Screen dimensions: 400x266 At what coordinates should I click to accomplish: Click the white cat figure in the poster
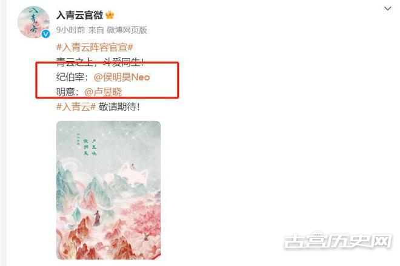tap(133, 173)
